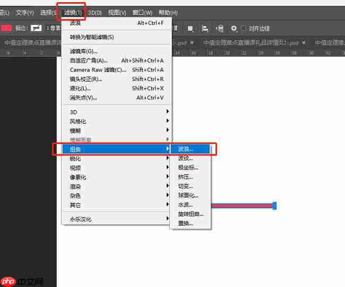Choose 镜头校正(R)... lens correction
This screenshot has height=287, width=345.
(117, 79)
